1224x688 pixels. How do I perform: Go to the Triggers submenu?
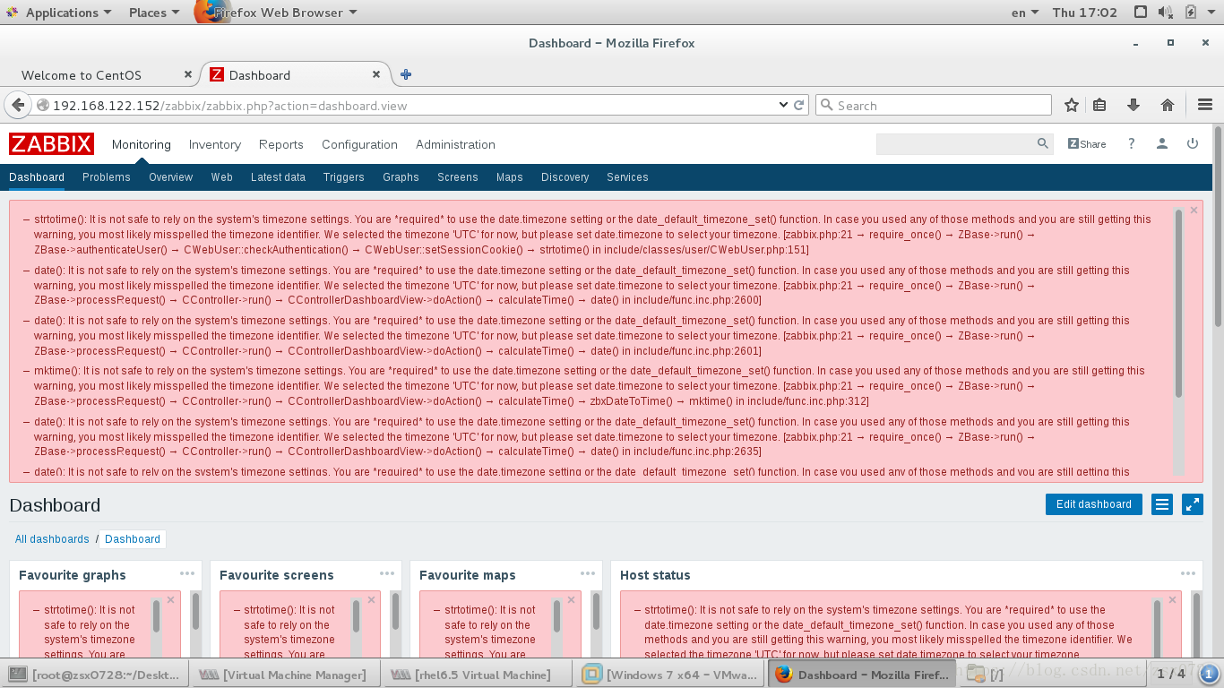click(344, 177)
